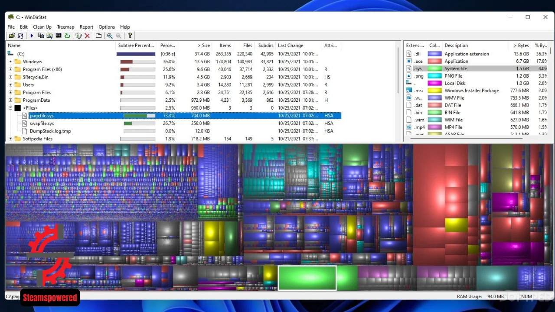Click the green Refresh Selected icon
This screenshot has height=312, width=555.
click(x=67, y=36)
